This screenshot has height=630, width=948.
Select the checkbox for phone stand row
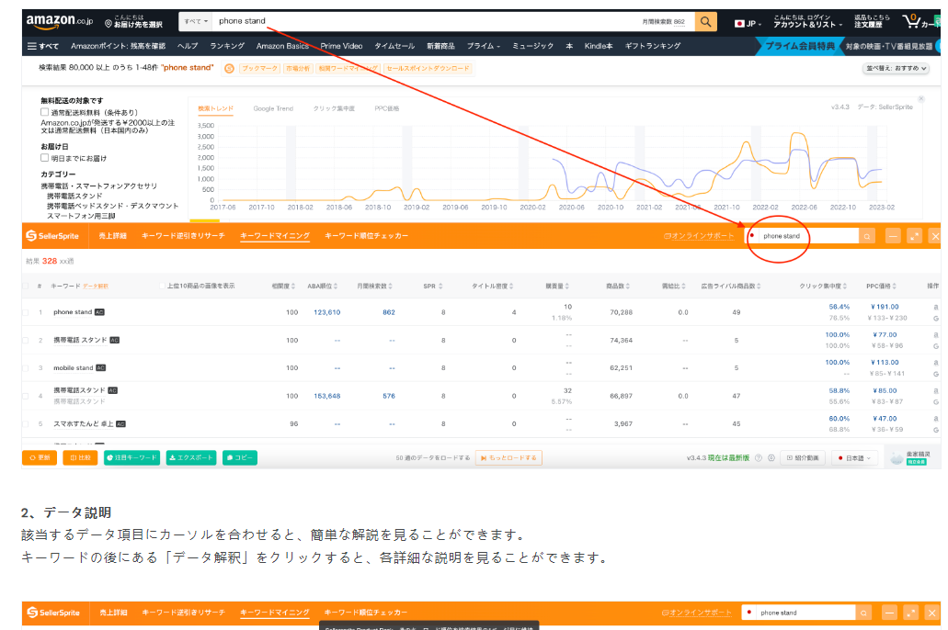click(x=26, y=312)
